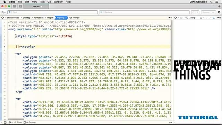This screenshot has width=222, height=125.
Task: Click the Replace All button
Action: pos(213,12)
